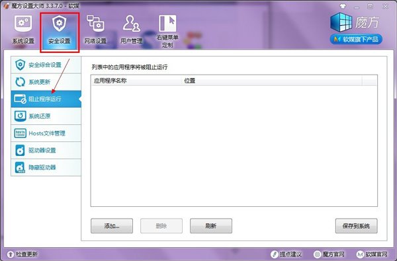
Task: Click the Hosts file icon
Action: (20, 133)
